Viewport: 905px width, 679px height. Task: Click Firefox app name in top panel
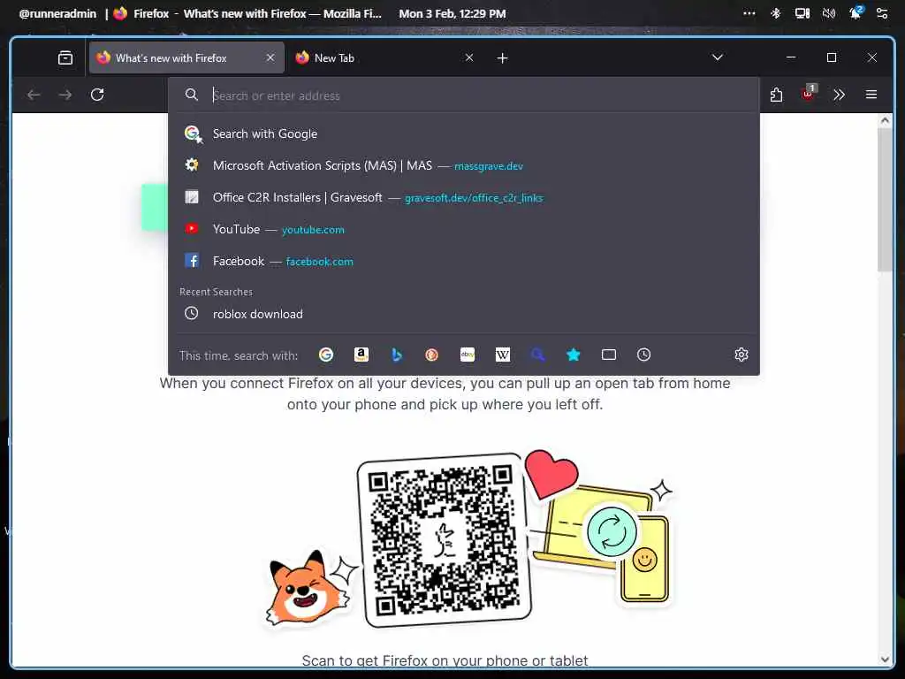[x=151, y=14]
